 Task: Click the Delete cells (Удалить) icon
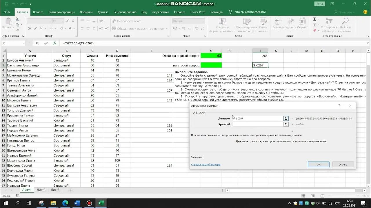tap(290, 21)
